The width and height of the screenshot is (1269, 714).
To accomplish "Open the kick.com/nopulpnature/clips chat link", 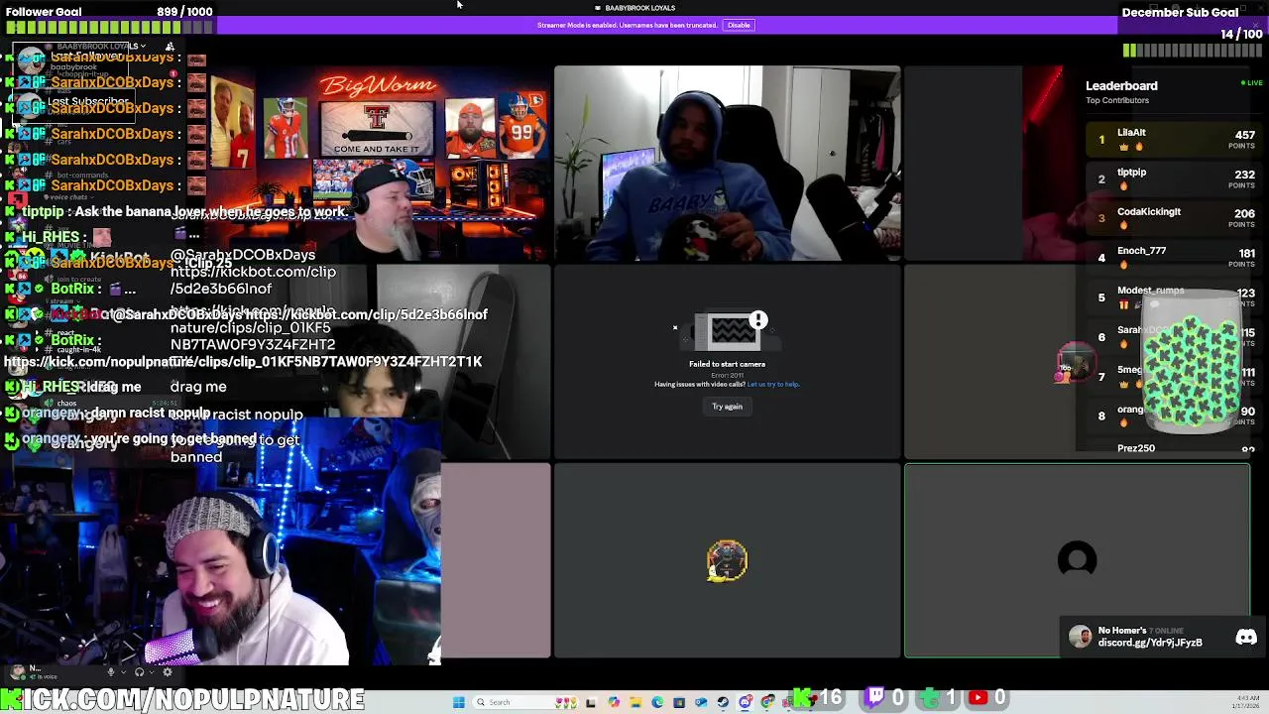I will point(243,362).
